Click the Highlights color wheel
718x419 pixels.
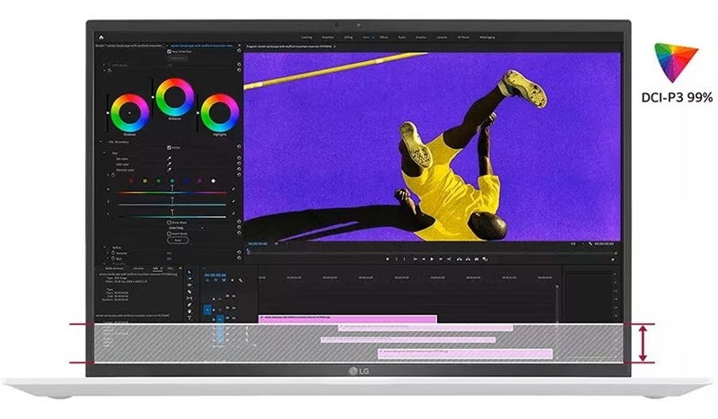tap(219, 113)
